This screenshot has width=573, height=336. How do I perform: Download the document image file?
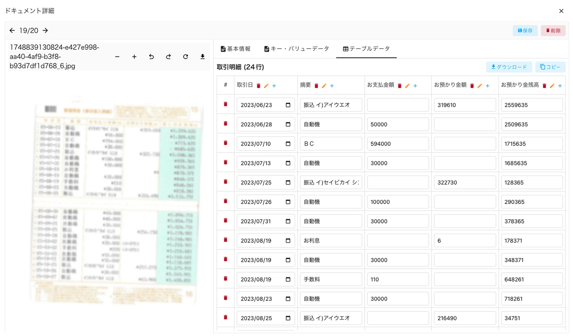click(x=202, y=57)
